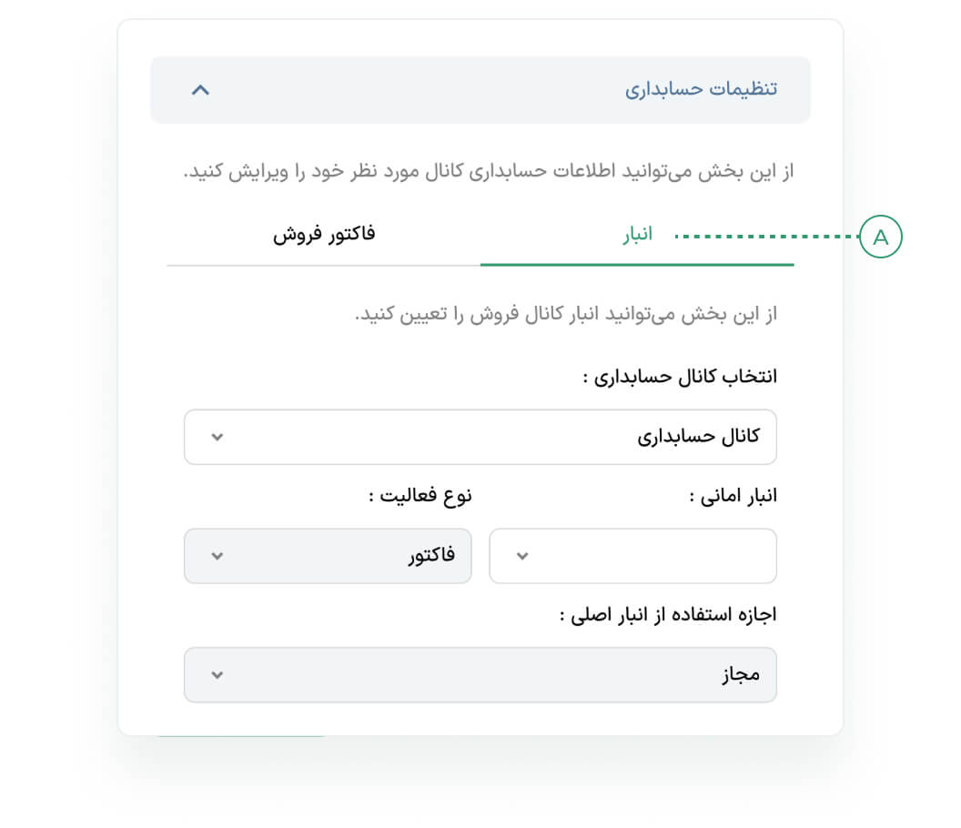Click the chevron icon in the فاکتور dropdown

(217, 556)
